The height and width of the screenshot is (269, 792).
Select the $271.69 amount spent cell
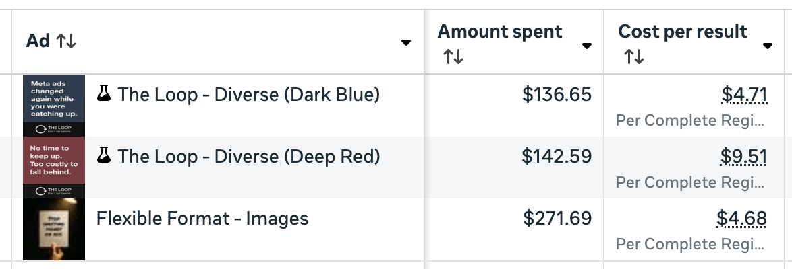coord(557,219)
